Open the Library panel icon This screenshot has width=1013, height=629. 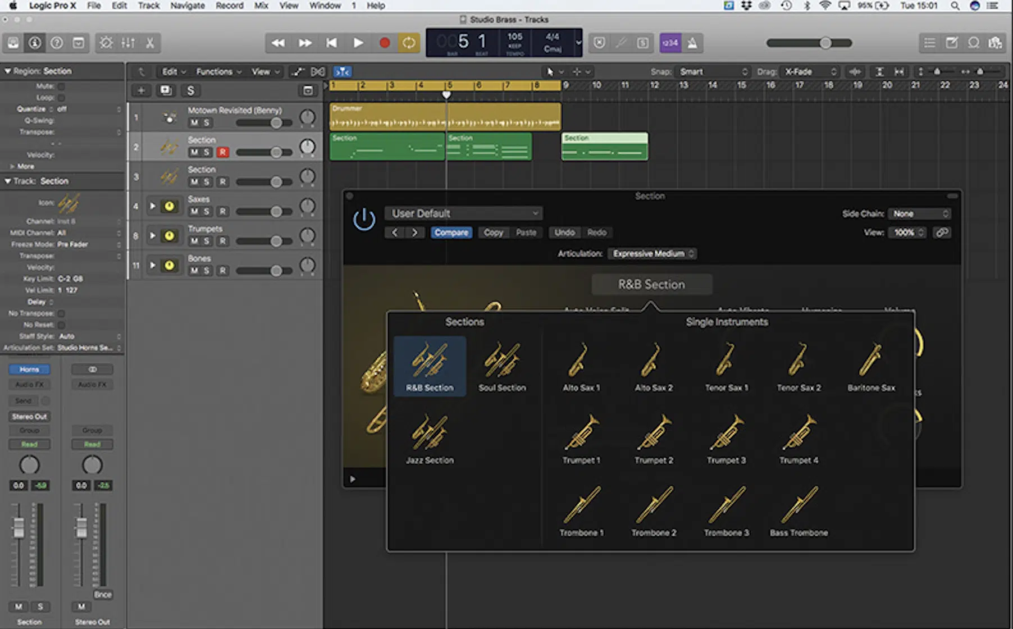[x=13, y=43]
